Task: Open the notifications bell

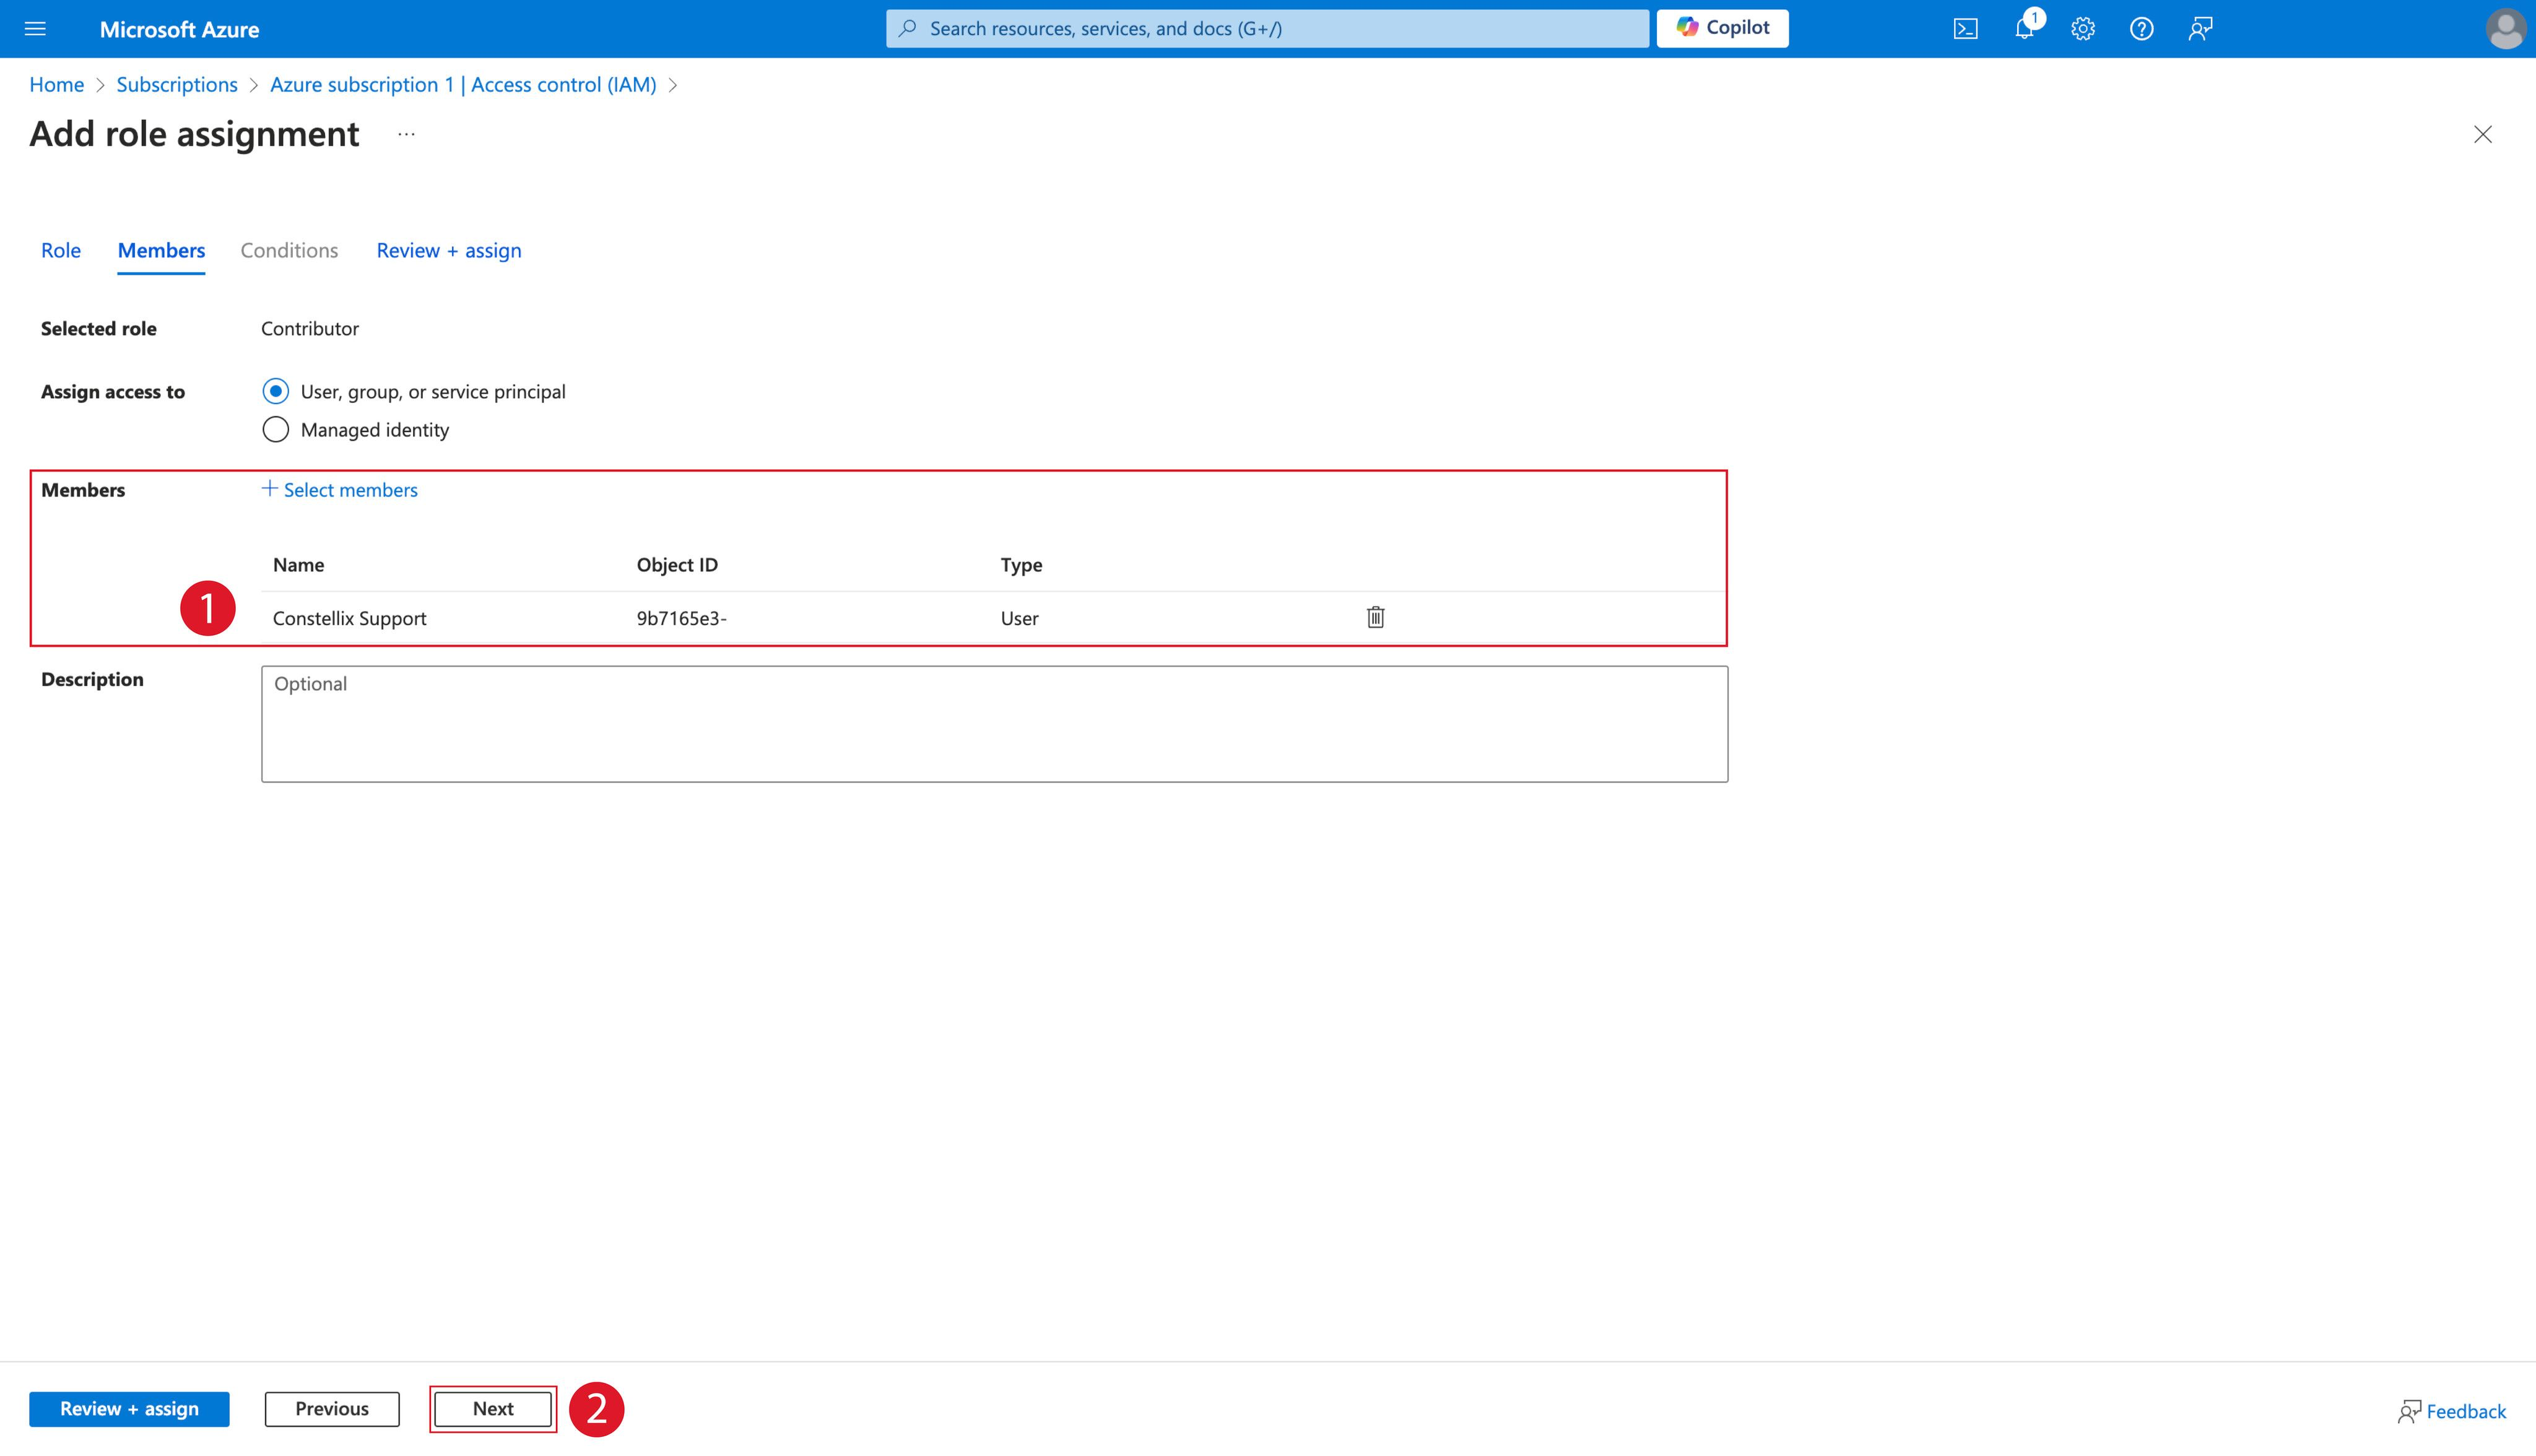Action: [2024, 29]
